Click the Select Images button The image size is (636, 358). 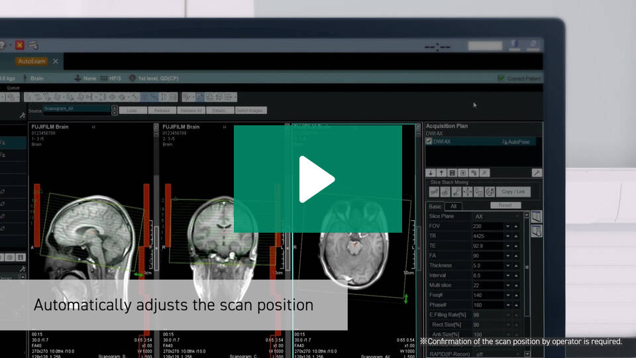pyautogui.click(x=250, y=111)
